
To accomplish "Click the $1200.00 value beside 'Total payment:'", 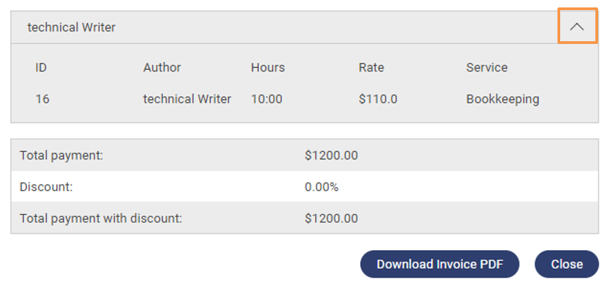I will 331,155.
